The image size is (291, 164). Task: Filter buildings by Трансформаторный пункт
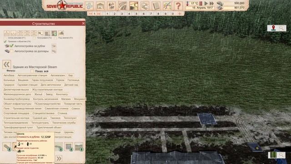tap(18, 128)
